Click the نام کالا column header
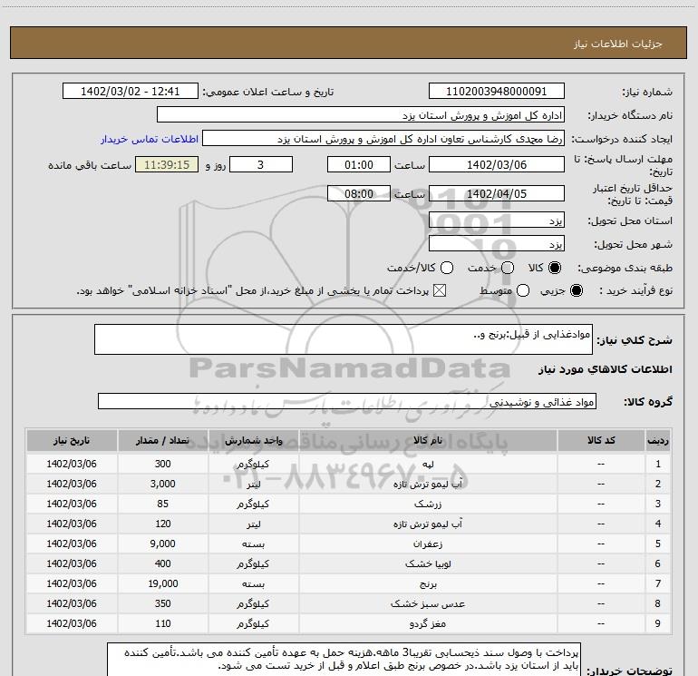This screenshot has height=676, width=698. (x=428, y=440)
